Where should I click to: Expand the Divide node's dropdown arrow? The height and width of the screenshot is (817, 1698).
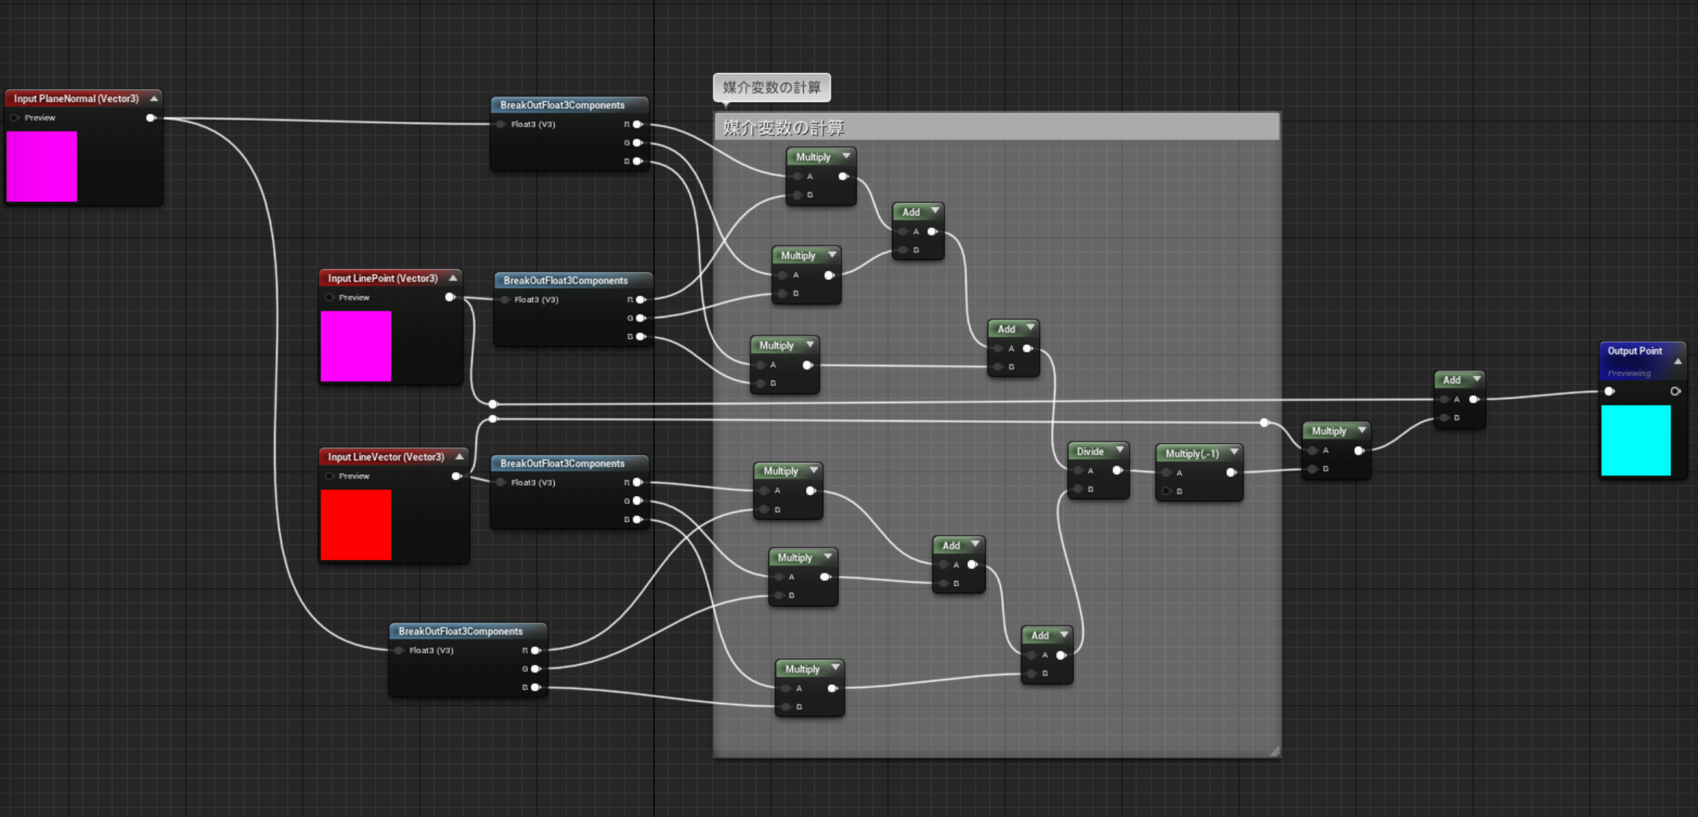1119,450
